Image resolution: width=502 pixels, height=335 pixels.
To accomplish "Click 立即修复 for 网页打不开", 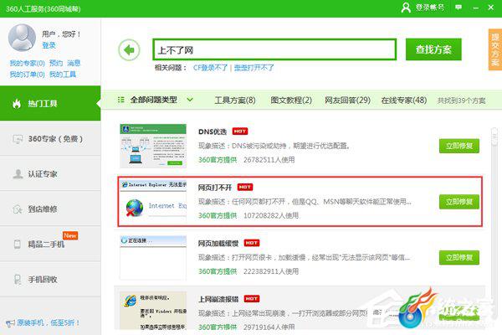I will 459,202.
